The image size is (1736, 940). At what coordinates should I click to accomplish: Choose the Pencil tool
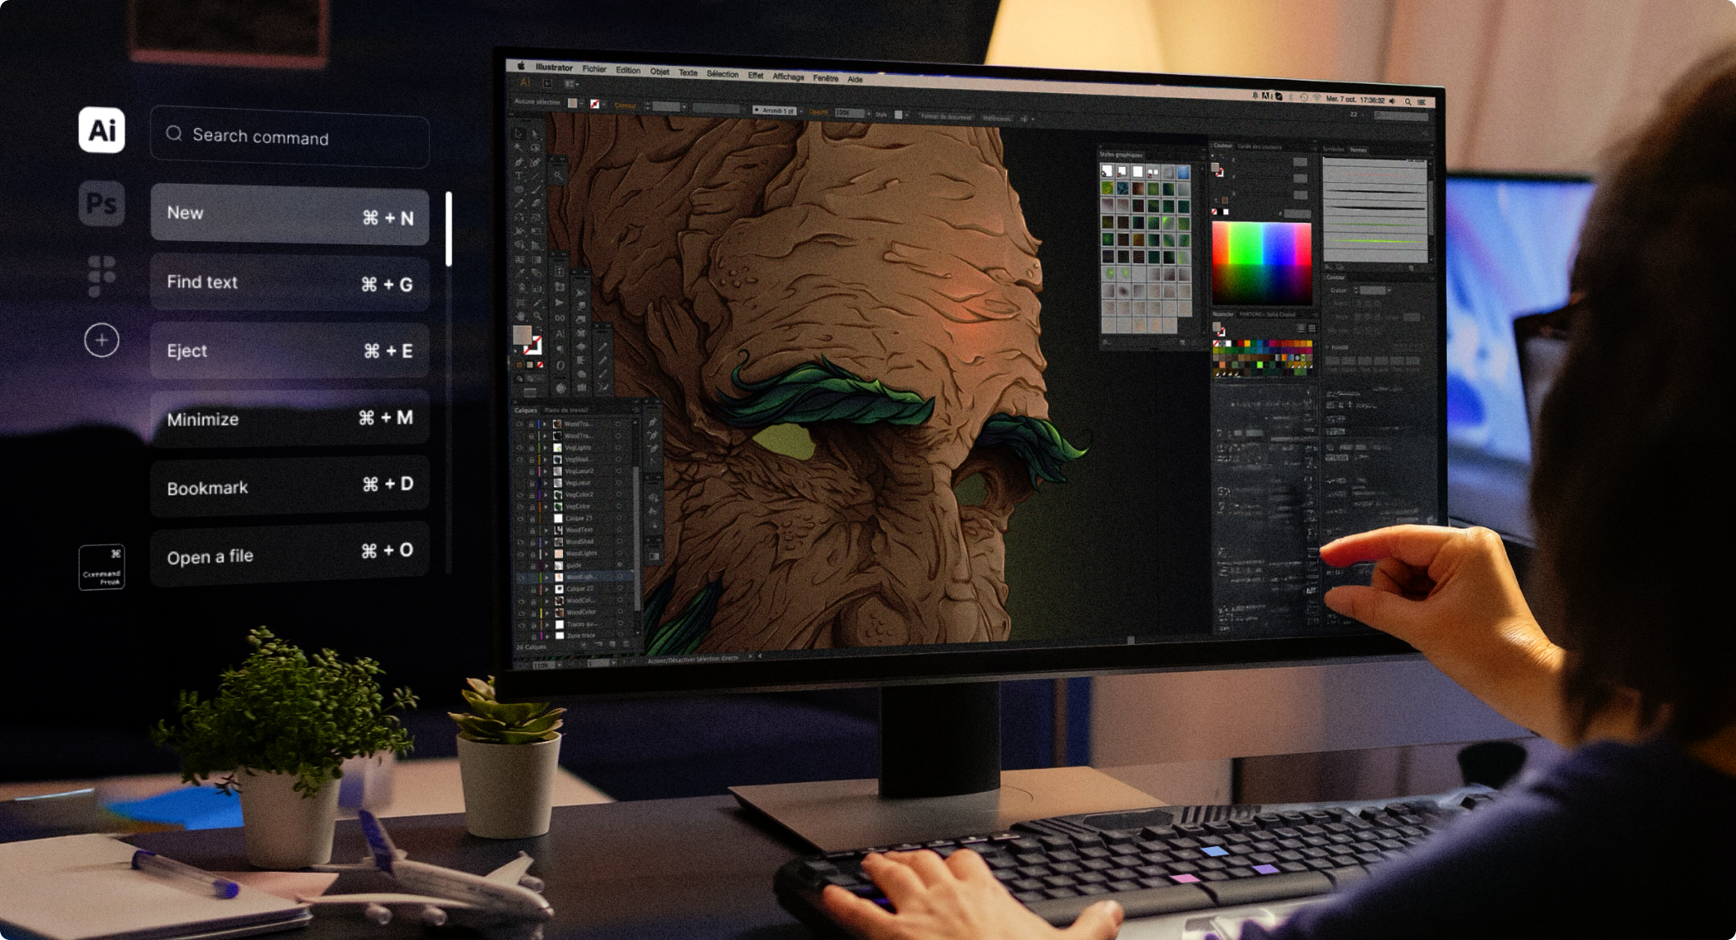coord(519,204)
